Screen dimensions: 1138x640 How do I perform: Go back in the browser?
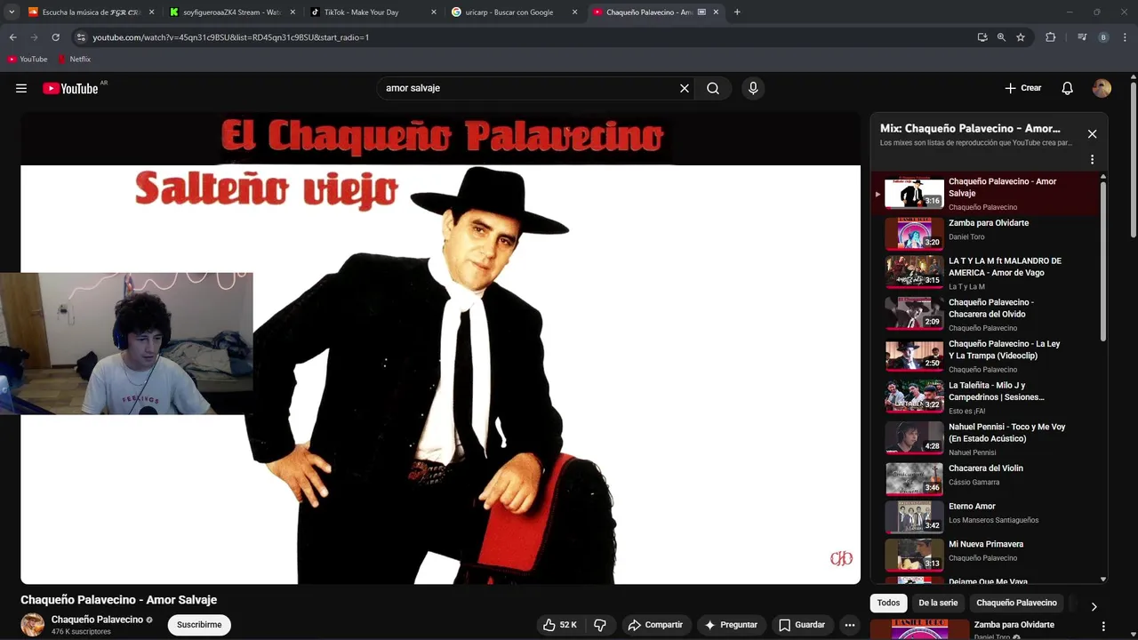click(12, 37)
